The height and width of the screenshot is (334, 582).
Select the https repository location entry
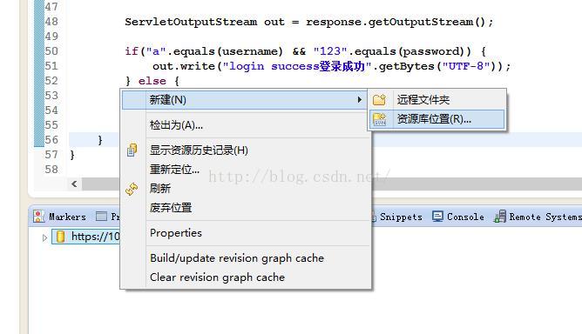[x=86, y=237]
